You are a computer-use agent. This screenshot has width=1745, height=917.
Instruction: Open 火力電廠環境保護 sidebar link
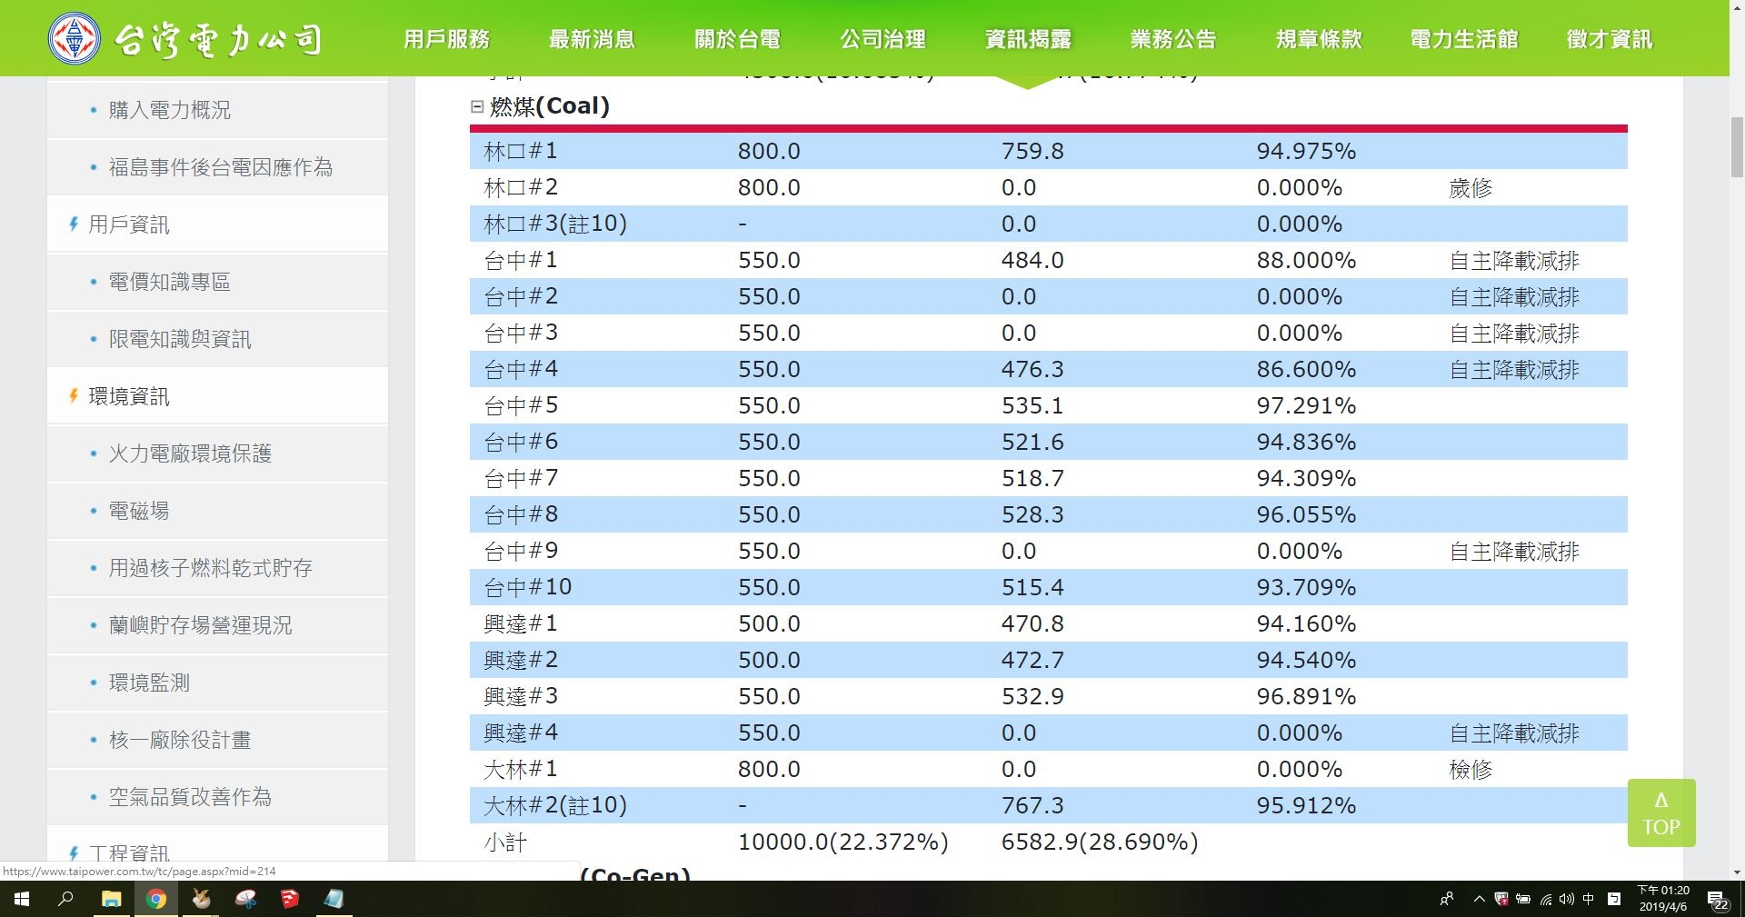(x=190, y=454)
